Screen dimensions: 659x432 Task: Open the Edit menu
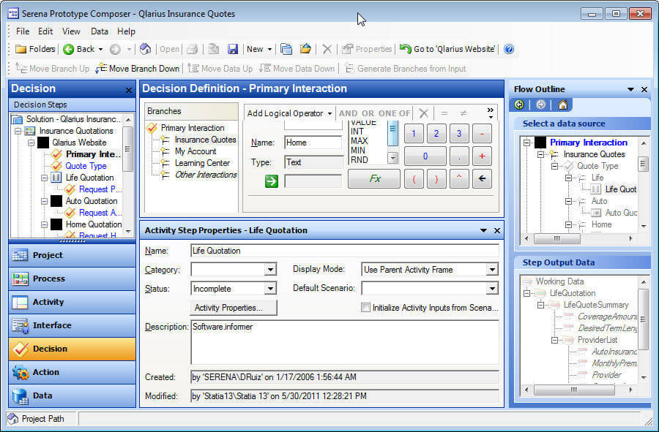45,31
